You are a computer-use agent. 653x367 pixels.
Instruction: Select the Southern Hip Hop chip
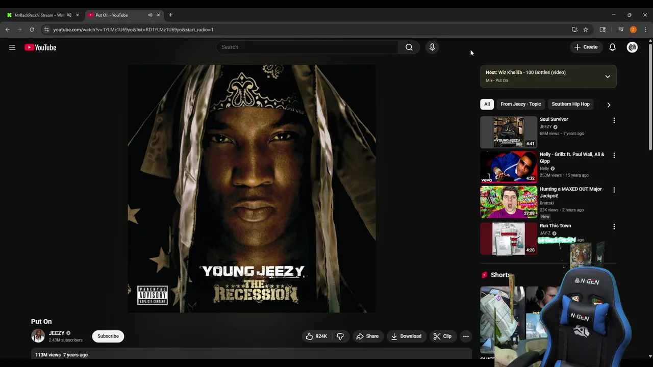click(570, 104)
